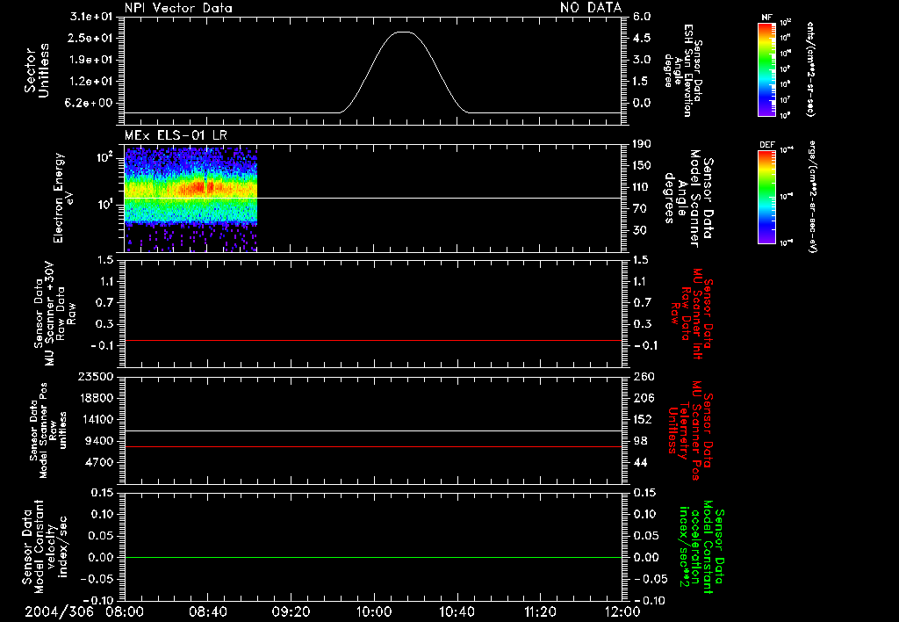Click the 'NF' label above the color bar
The width and height of the screenshot is (899, 622).
766,18
